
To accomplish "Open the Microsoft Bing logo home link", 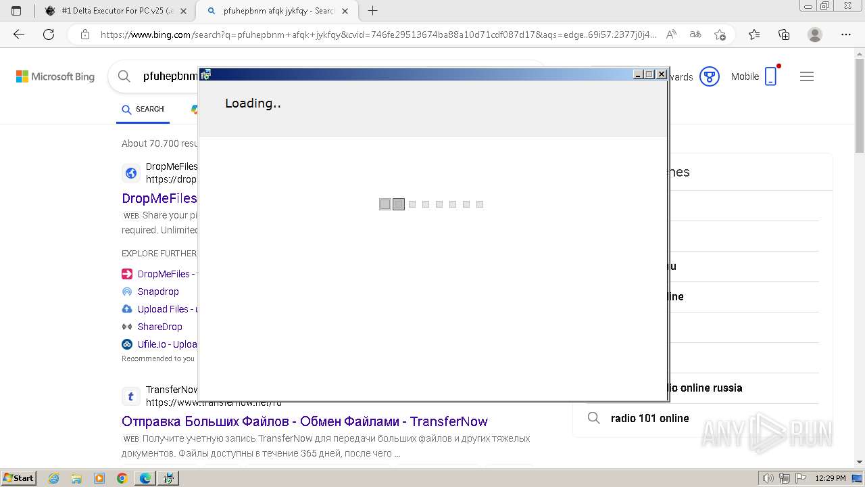I will point(55,76).
